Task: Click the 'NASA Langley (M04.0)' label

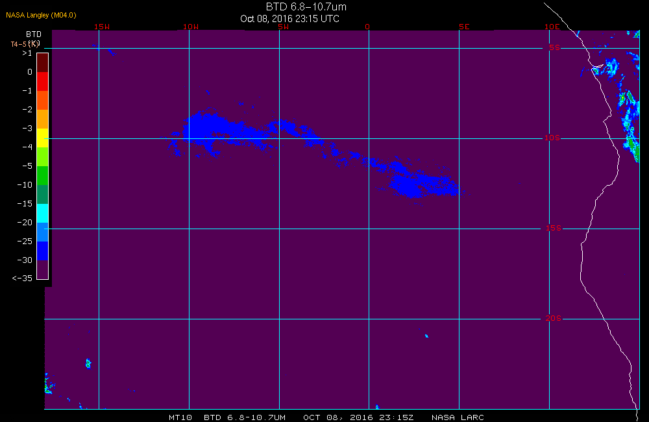Action: click(x=41, y=16)
